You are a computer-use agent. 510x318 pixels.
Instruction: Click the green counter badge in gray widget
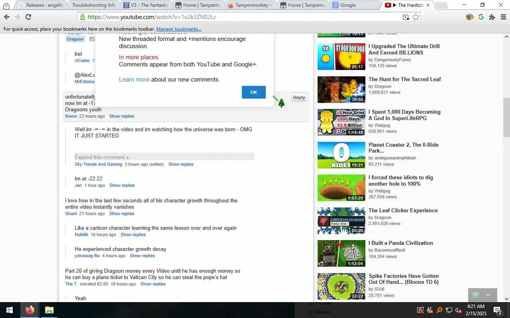point(475,295)
